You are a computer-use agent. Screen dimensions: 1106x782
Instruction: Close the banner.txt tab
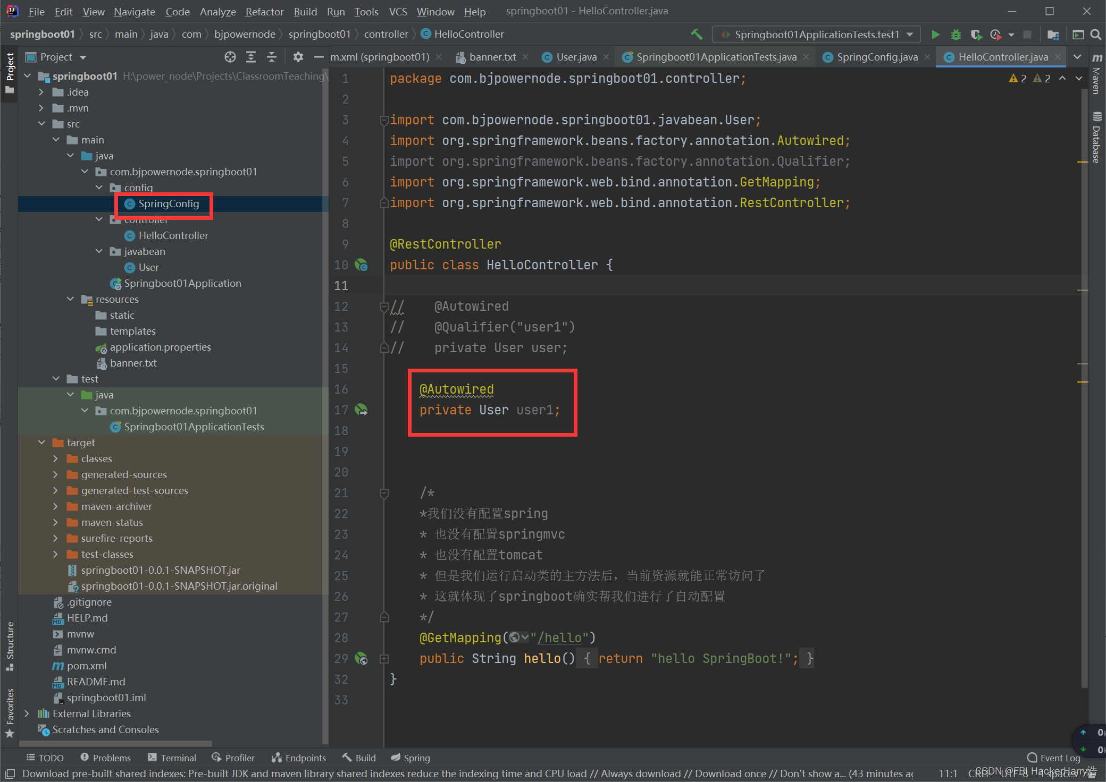coord(525,57)
